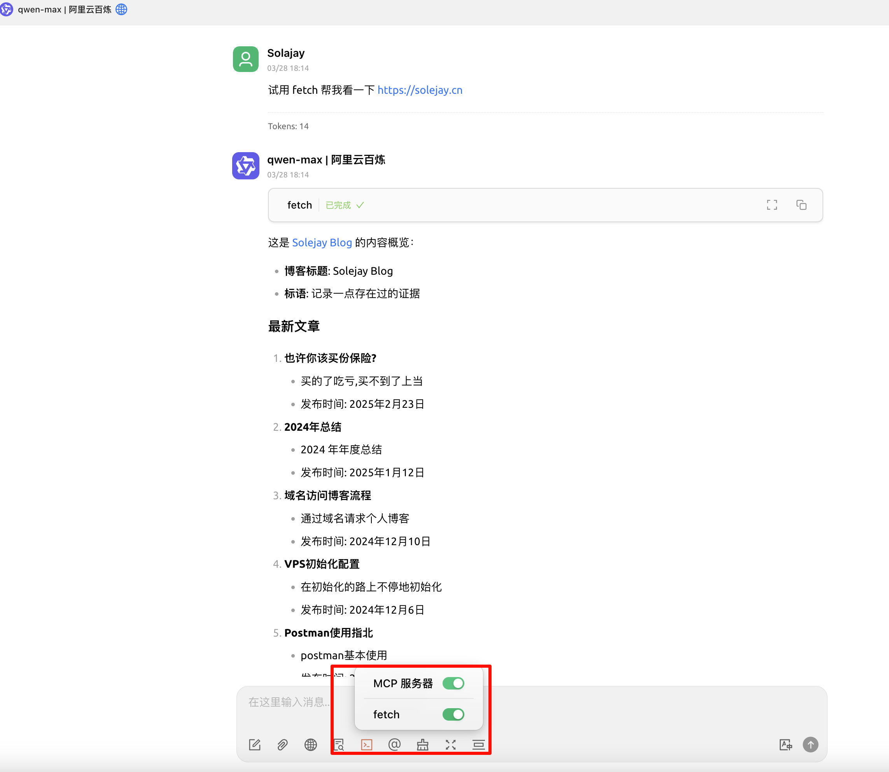The image size is (889, 772).
Task: Click the @ mention model icon
Action: point(394,744)
